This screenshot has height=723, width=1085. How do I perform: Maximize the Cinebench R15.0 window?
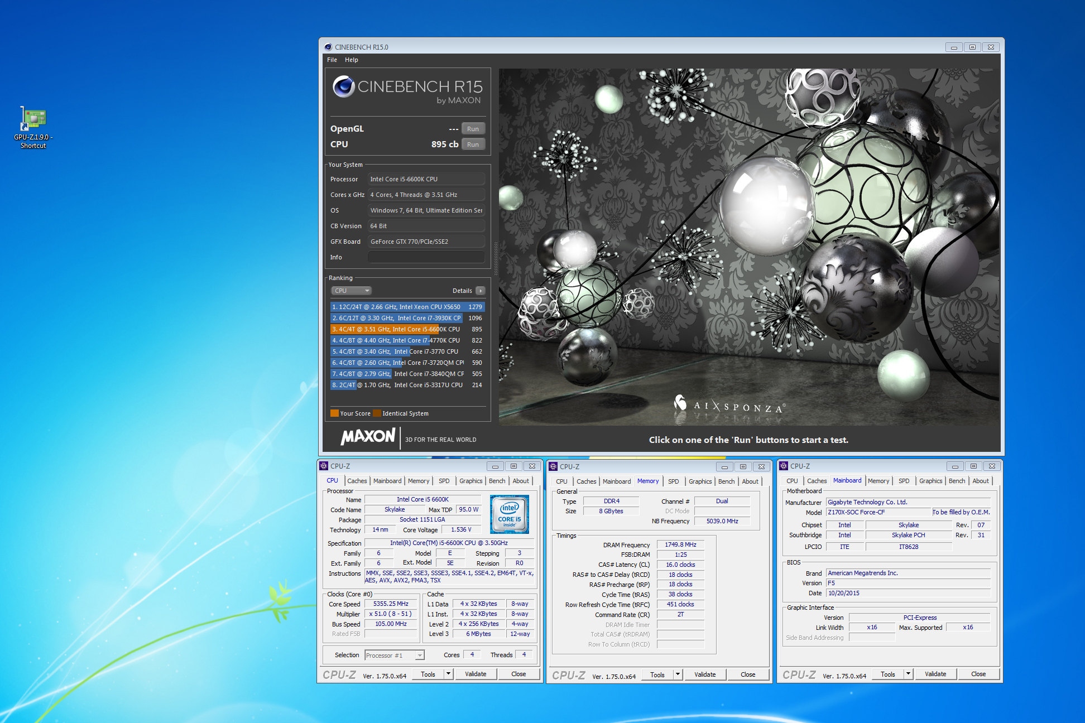click(972, 47)
